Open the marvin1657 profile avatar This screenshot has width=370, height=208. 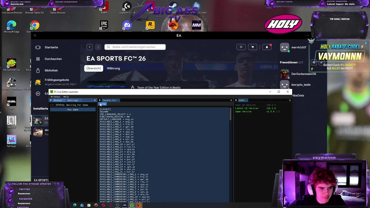click(x=284, y=47)
